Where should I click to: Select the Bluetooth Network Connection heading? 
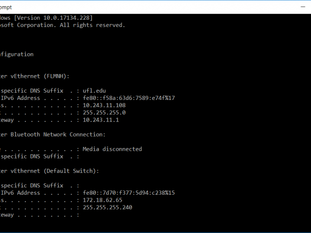54,134
